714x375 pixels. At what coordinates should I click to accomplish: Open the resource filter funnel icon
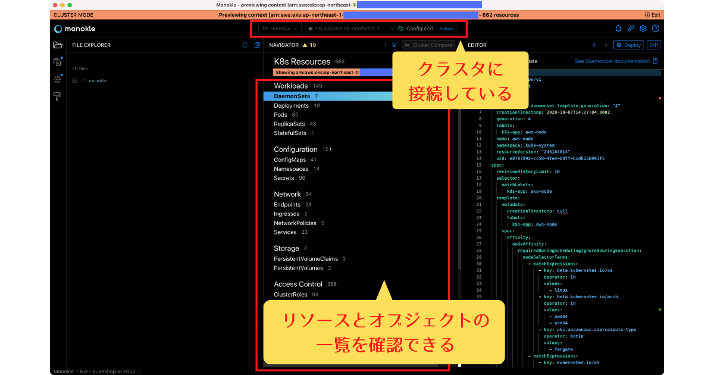coord(394,45)
